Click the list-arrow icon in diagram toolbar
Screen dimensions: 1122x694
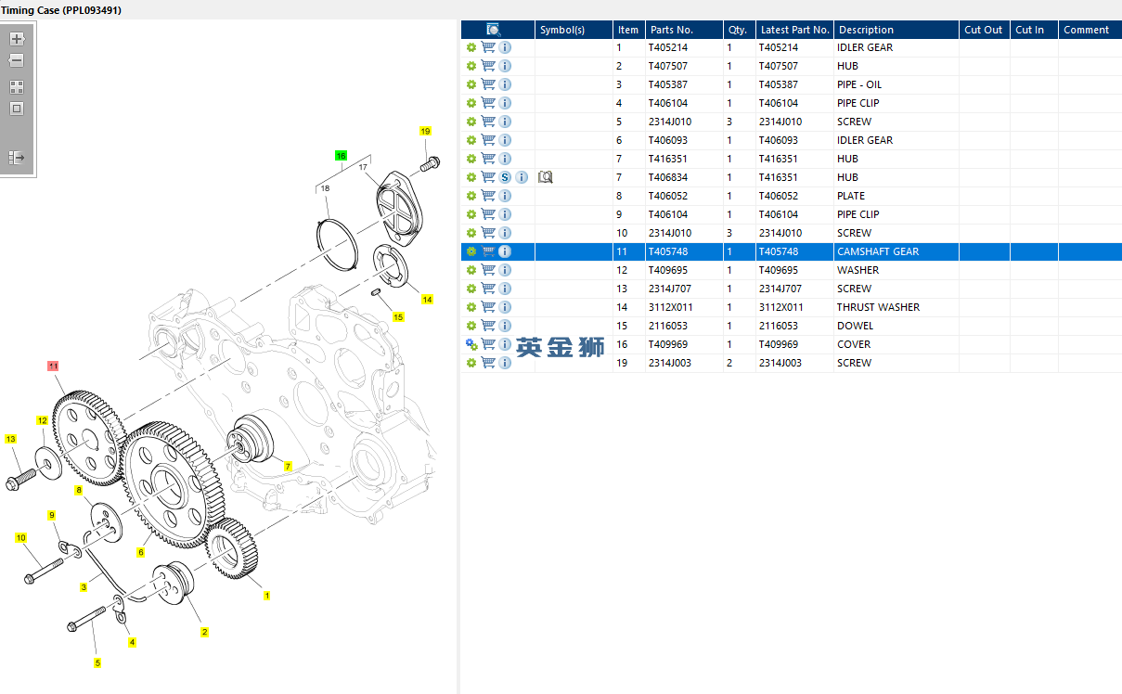point(17,158)
